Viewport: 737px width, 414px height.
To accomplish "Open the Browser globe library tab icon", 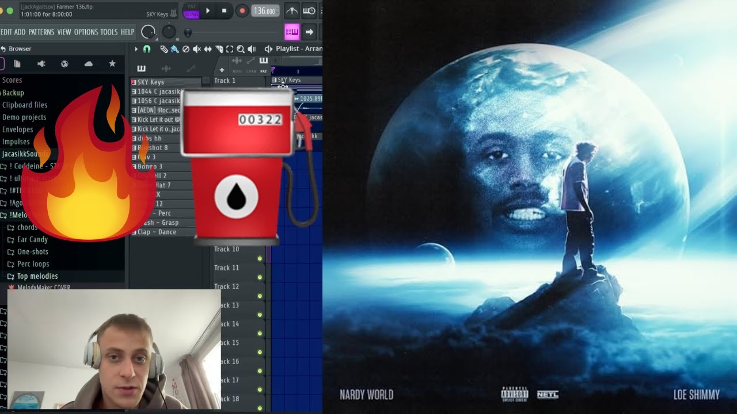I will click(x=65, y=64).
